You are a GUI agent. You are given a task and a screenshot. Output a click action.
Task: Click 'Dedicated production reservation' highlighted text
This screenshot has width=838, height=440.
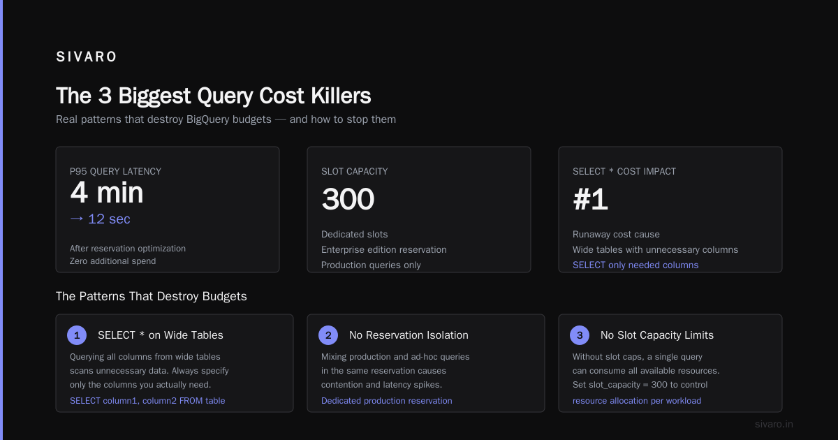(386, 400)
